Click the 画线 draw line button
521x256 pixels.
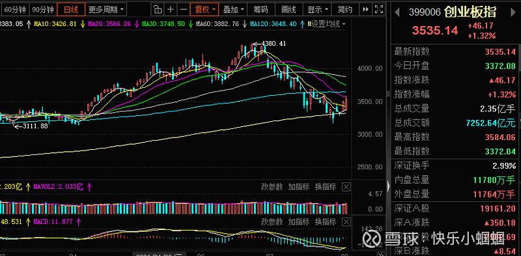pos(289,9)
